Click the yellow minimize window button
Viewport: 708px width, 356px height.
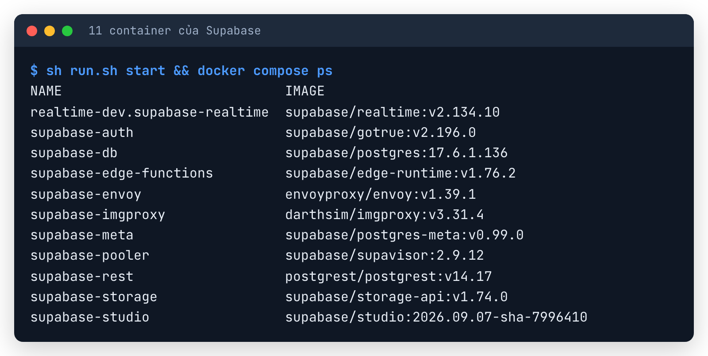50,31
